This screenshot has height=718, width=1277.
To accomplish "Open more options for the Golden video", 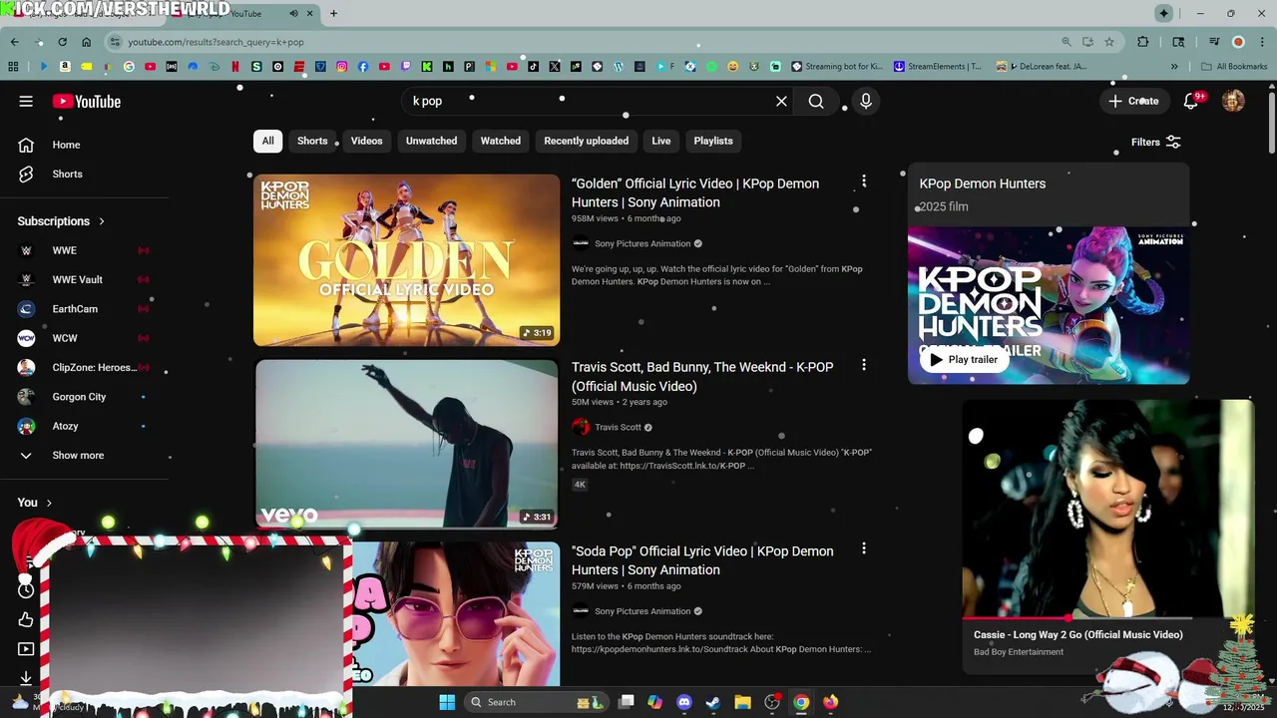I will click(x=864, y=181).
